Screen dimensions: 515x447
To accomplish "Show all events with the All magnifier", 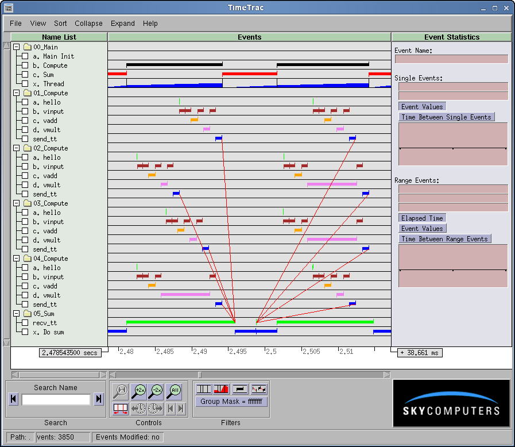I will (x=173, y=391).
